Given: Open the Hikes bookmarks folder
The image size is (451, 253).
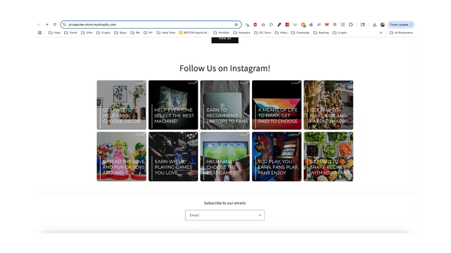Looking at the screenshot, I should pyautogui.click(x=281, y=33).
